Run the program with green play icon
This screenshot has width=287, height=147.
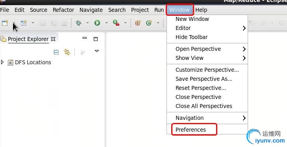[x=97, y=23]
